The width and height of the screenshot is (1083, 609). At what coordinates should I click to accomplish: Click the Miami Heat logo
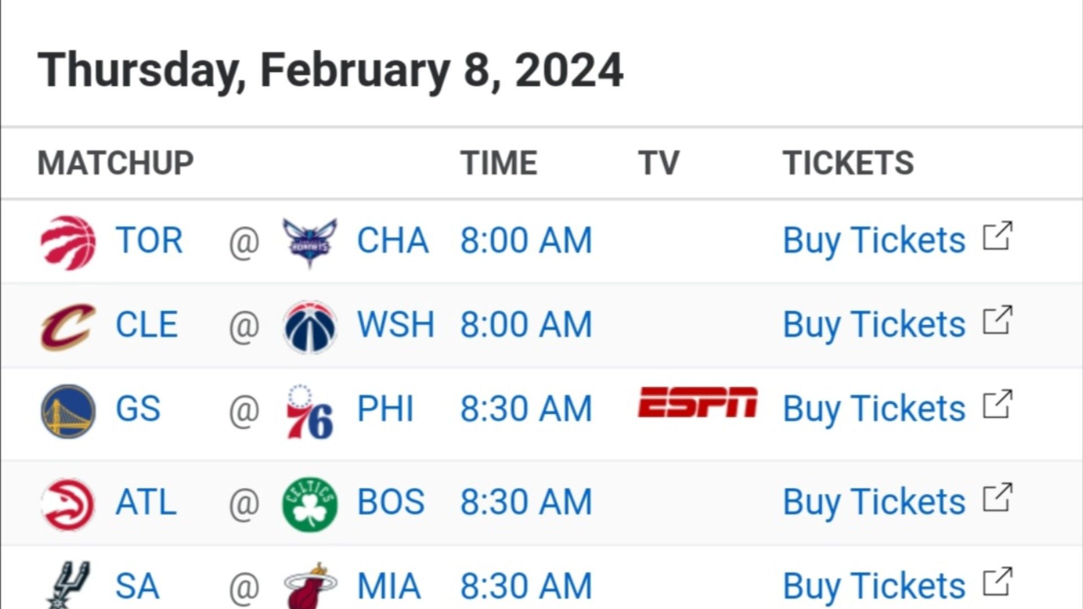(310, 585)
